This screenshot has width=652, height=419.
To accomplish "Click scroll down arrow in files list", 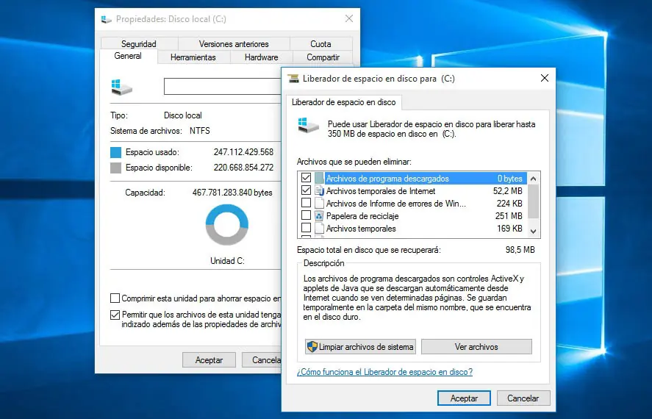I will (x=534, y=231).
